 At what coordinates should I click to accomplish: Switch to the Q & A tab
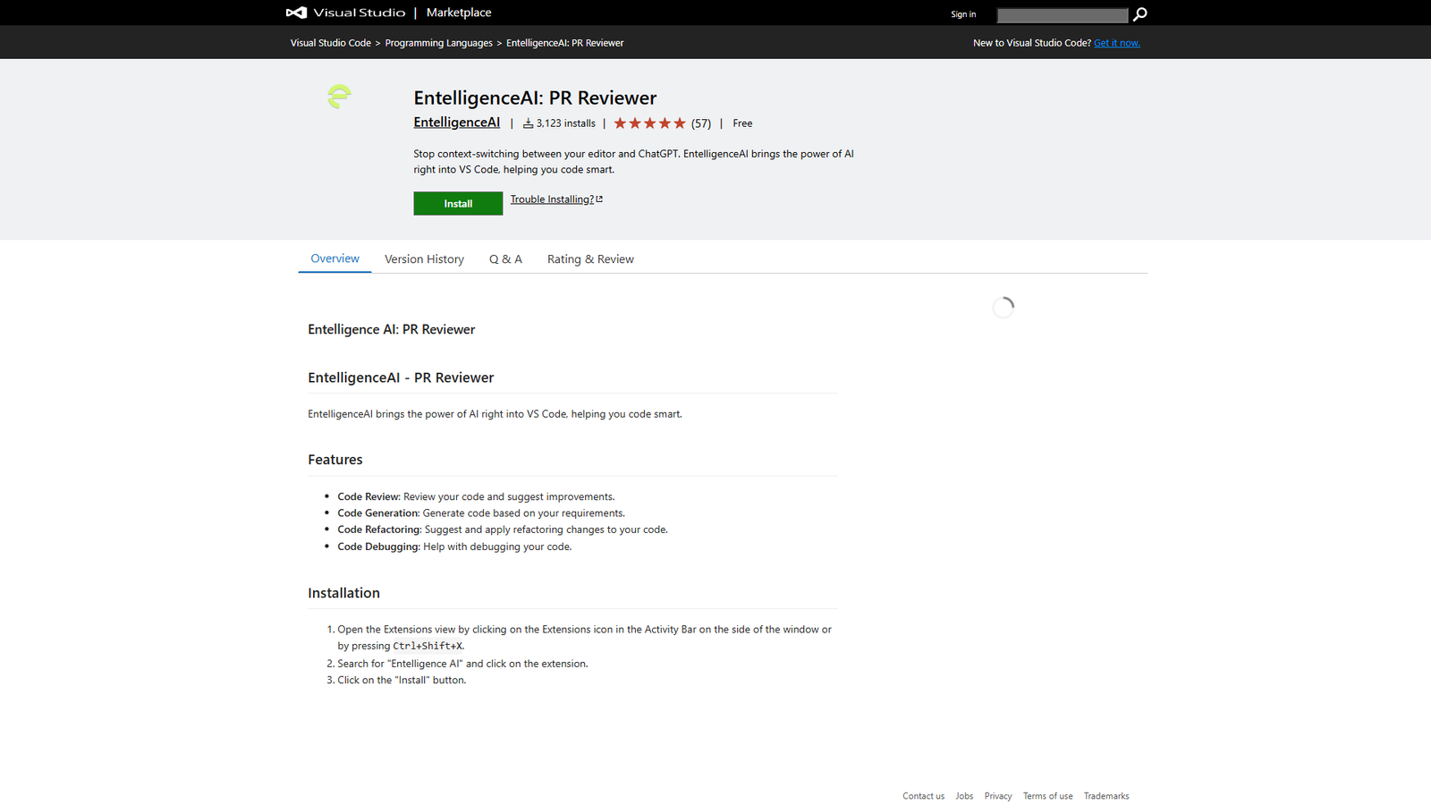[505, 258]
